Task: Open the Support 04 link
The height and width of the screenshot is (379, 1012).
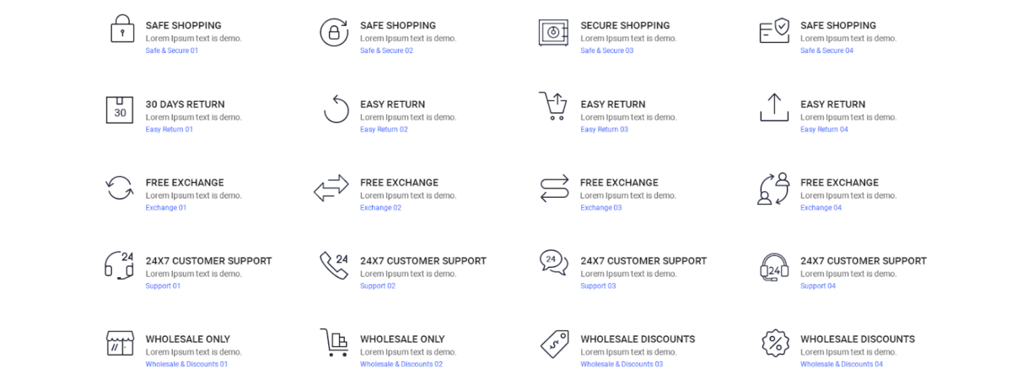Action: [818, 286]
